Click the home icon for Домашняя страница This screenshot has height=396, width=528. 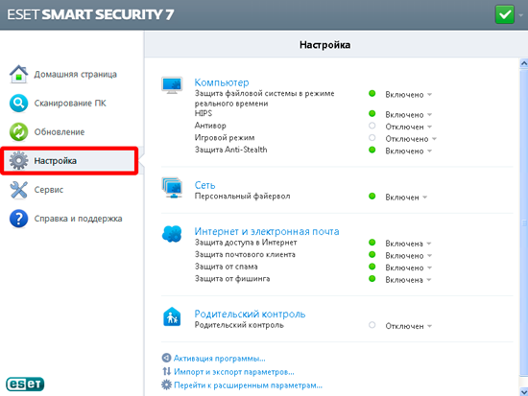click(19, 74)
